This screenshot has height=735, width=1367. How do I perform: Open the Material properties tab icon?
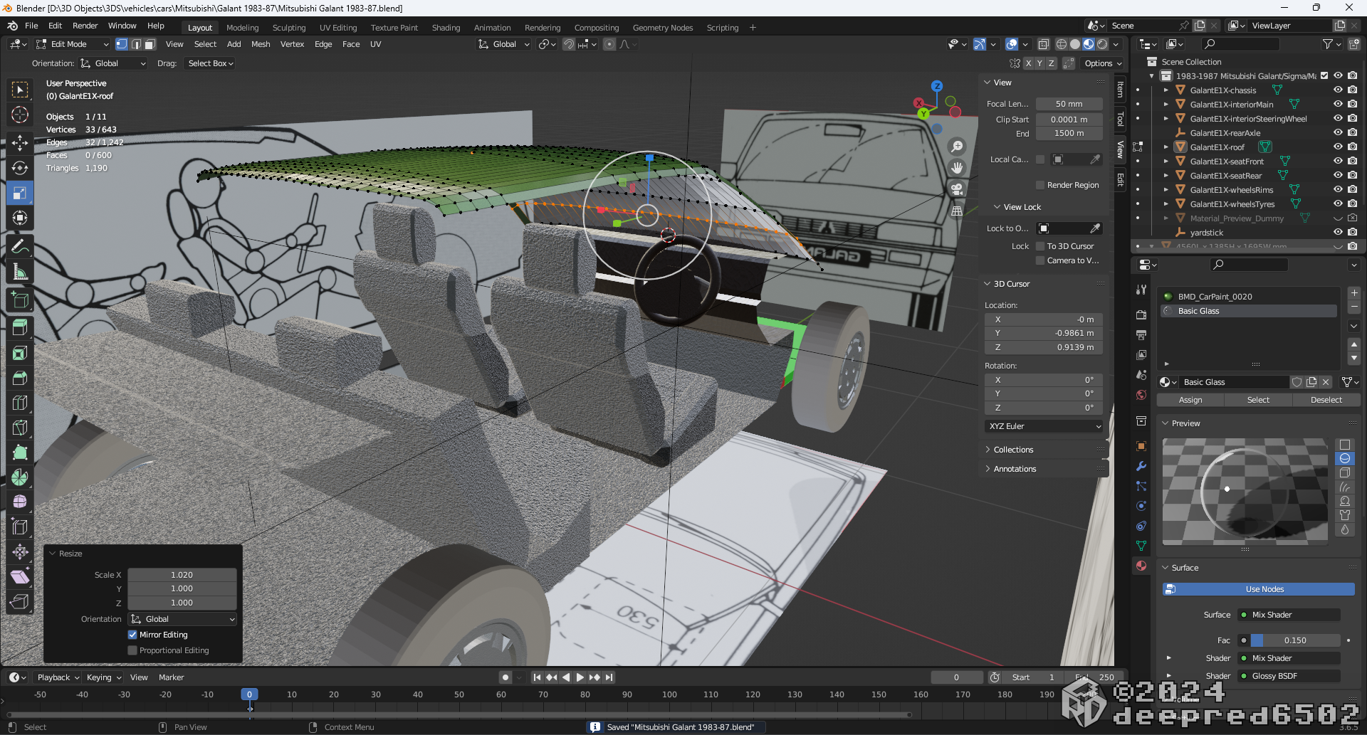[x=1141, y=566]
